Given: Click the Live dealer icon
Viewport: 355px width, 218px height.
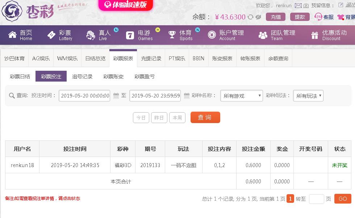Looking at the screenshot, I should [x=91, y=35].
